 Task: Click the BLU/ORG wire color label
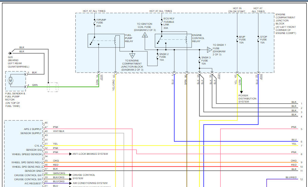58,182
